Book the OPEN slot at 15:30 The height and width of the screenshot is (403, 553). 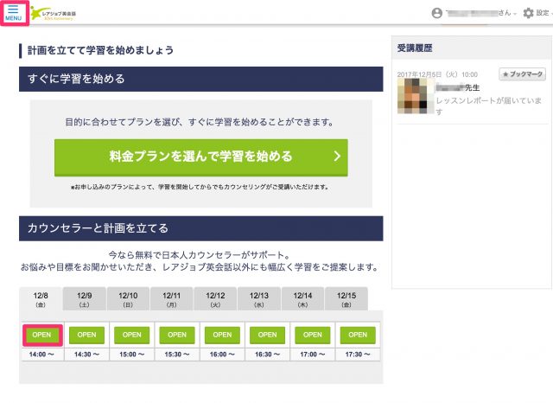pos(177,335)
